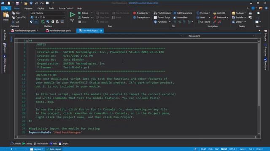270x151 pixels.
Task: Open the Functions dropdown in Edit group
Action: coord(162,22)
